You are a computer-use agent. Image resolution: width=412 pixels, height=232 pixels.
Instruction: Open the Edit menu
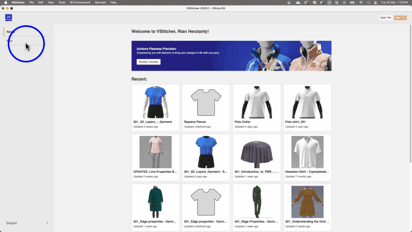coord(41,3)
